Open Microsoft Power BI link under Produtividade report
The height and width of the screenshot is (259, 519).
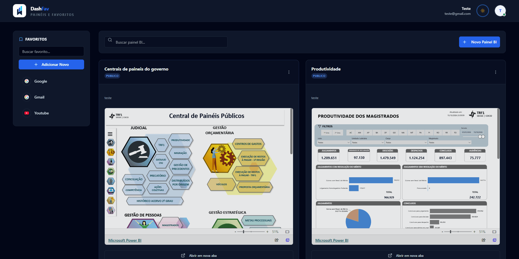tap(332, 240)
